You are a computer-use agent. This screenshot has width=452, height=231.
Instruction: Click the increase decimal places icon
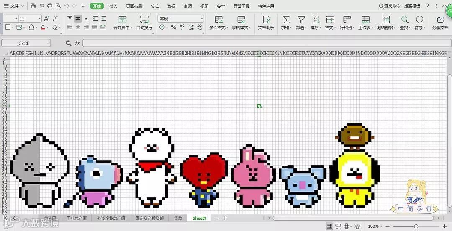point(191,27)
